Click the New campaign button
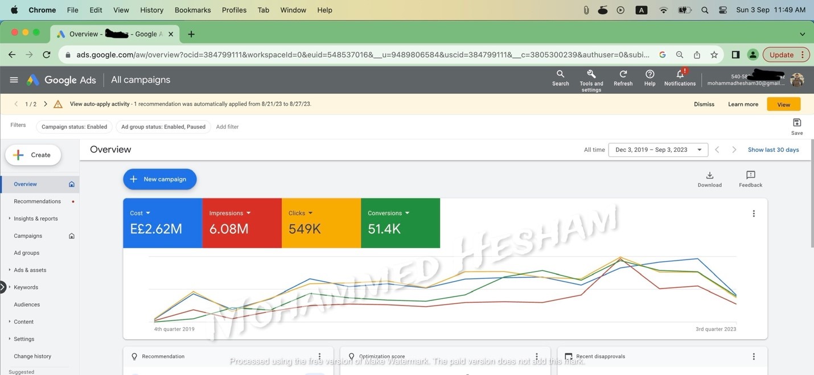Screen dimensions: 814x375 tap(159, 179)
